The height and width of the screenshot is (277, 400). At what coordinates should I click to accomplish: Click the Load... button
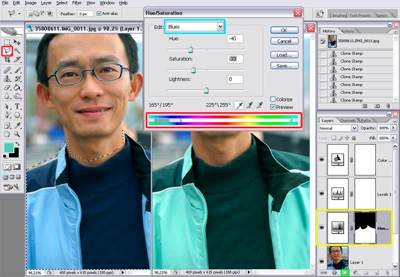pyautogui.click(x=284, y=54)
